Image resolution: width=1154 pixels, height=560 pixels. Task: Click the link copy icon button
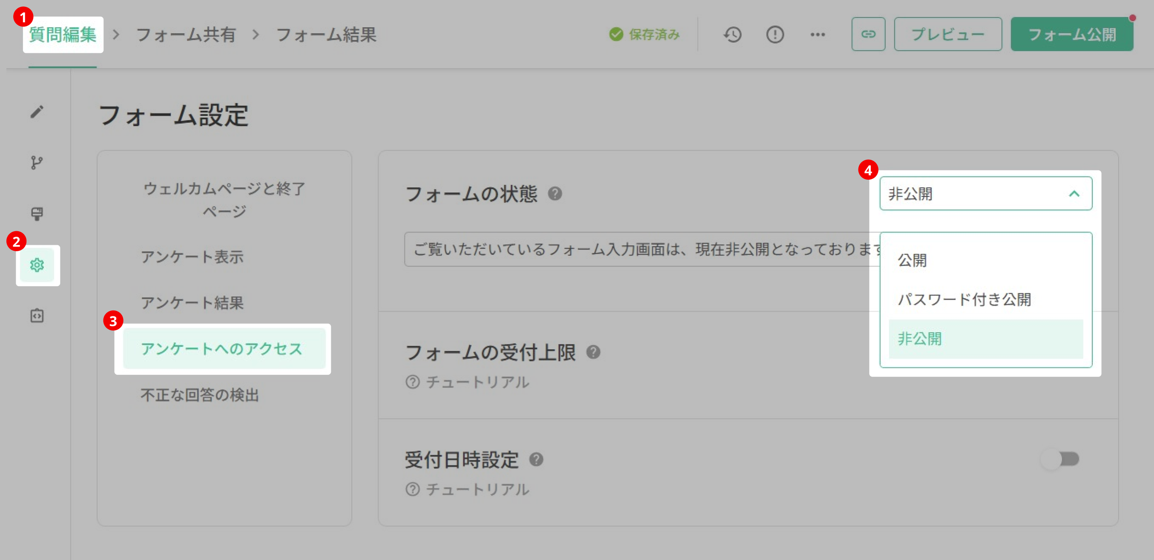(x=868, y=34)
